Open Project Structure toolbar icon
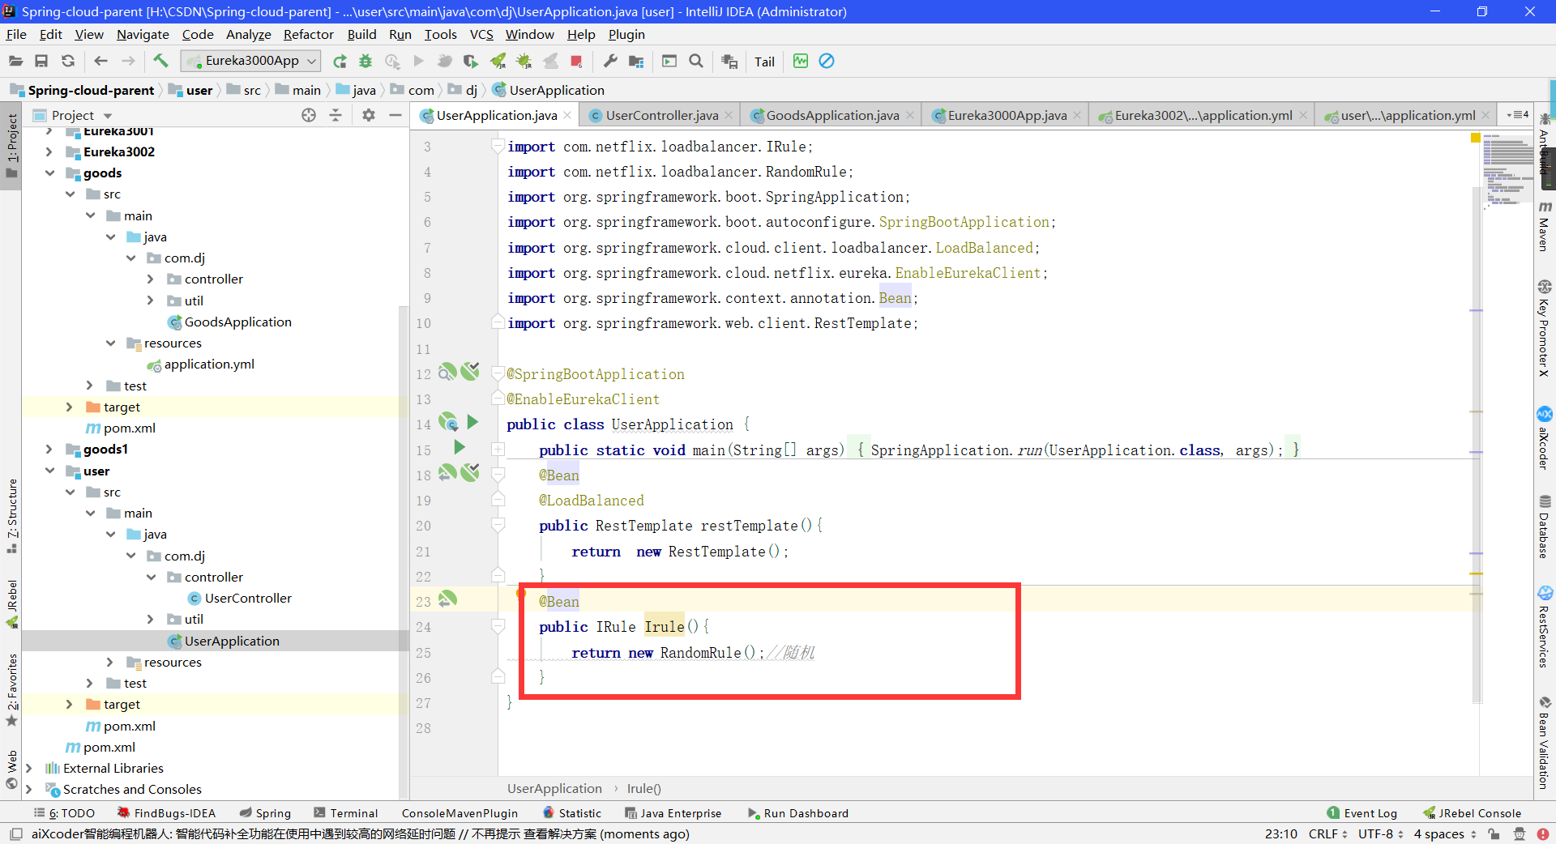The image size is (1556, 844). pos(636,61)
